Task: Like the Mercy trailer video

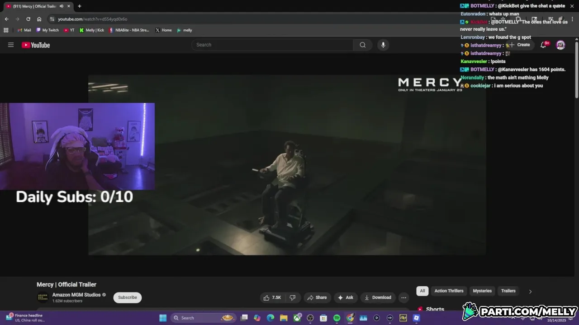Action: pyautogui.click(x=272, y=297)
